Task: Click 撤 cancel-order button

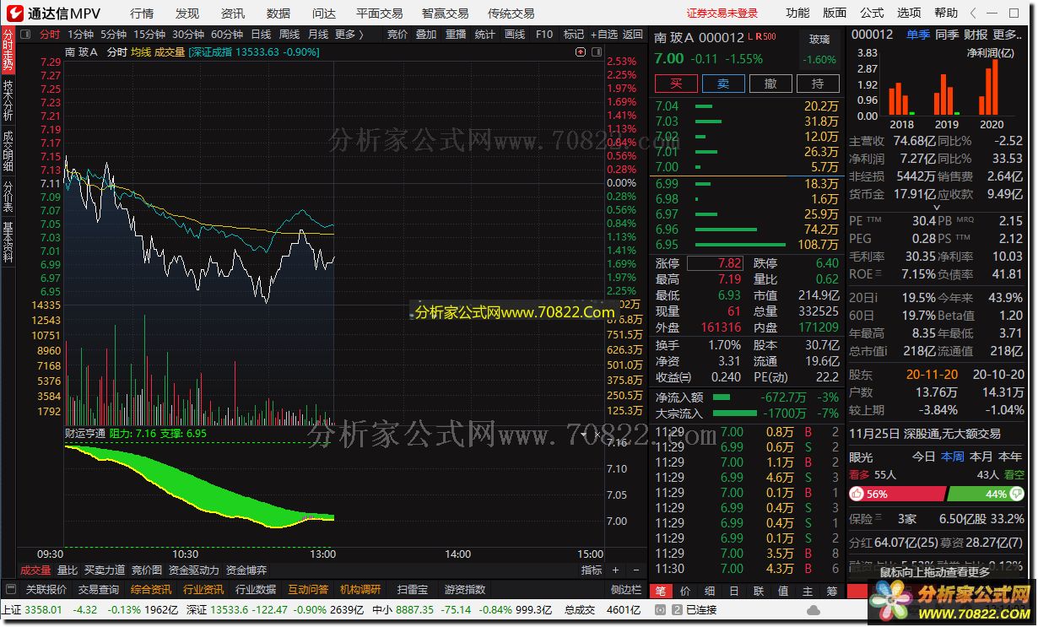Action: 770,84
